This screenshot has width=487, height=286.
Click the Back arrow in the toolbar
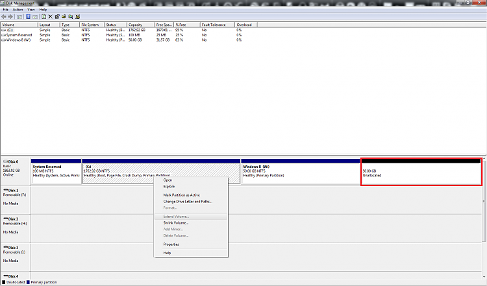4,17
